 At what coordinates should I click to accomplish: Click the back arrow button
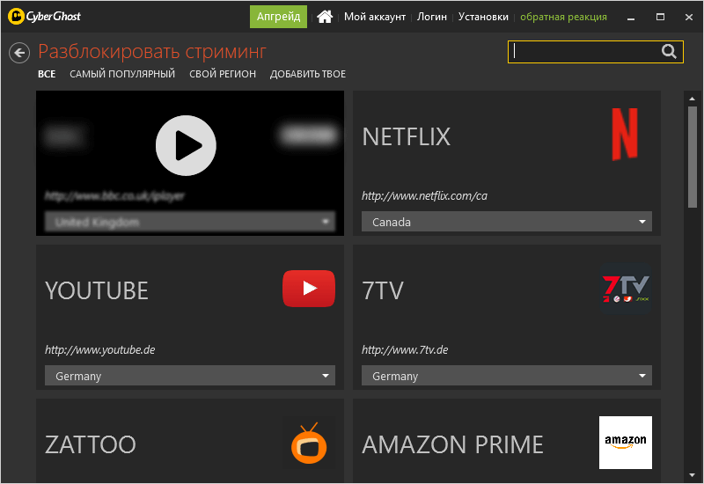point(19,53)
